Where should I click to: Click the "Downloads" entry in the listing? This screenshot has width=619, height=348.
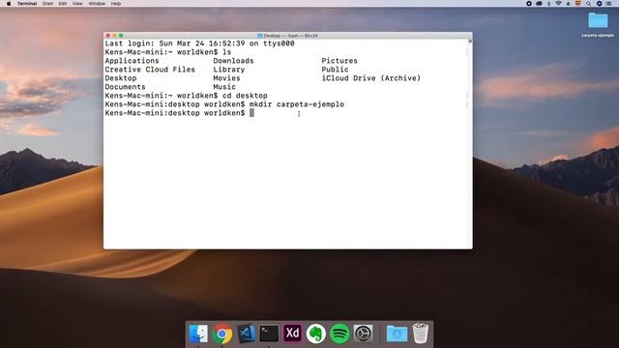[x=233, y=61]
